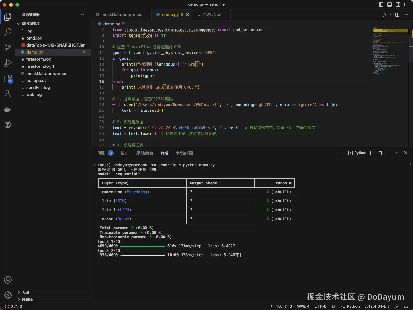Switch to the 输出 panel tab
Screen dimensions: 413x310
(124, 153)
